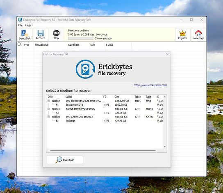Image resolution: width=223 pixels, height=193 pixels.
Task: Open Register with the crown icon
Action: (x=182, y=35)
